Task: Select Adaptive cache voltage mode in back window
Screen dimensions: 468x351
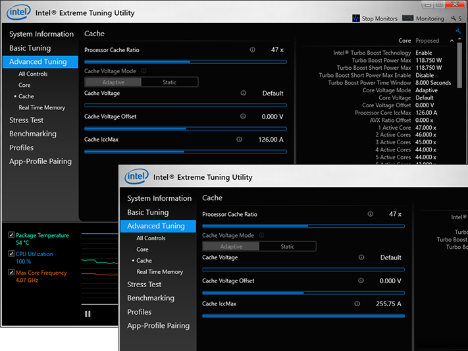Action: coord(113,82)
